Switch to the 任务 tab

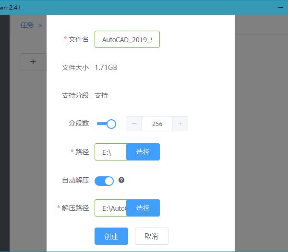(27, 25)
